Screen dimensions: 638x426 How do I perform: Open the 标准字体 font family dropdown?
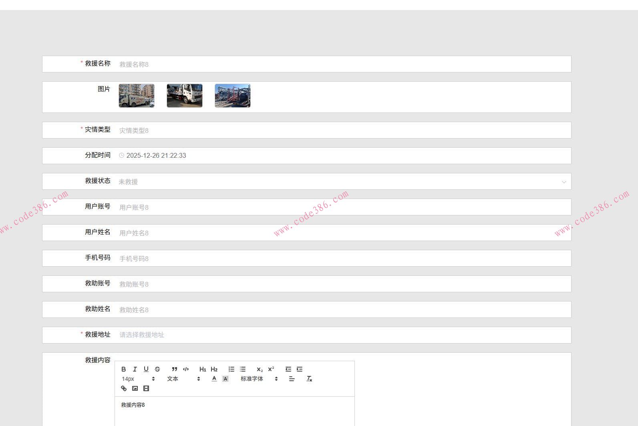[259, 379]
